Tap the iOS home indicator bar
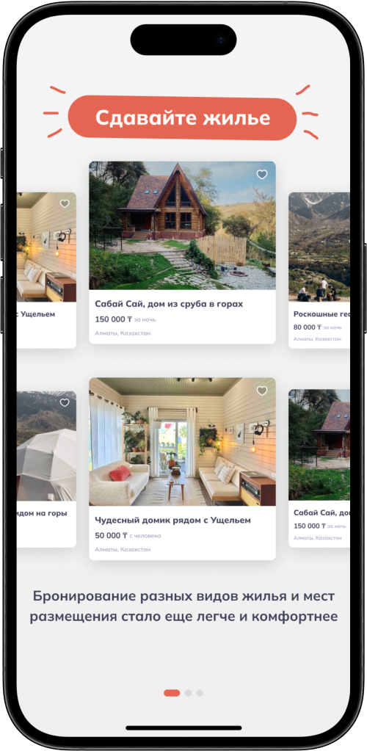 click(x=183, y=728)
